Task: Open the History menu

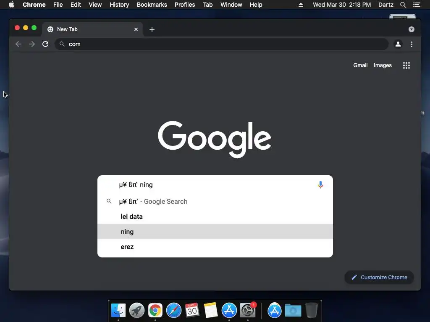Action: (x=119, y=5)
